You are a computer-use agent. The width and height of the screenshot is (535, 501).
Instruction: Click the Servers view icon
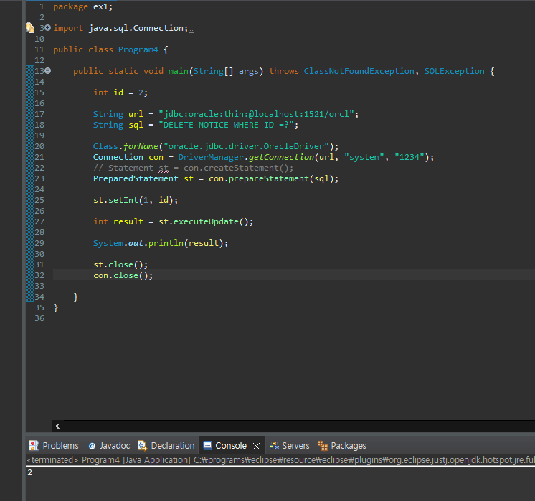click(x=274, y=445)
